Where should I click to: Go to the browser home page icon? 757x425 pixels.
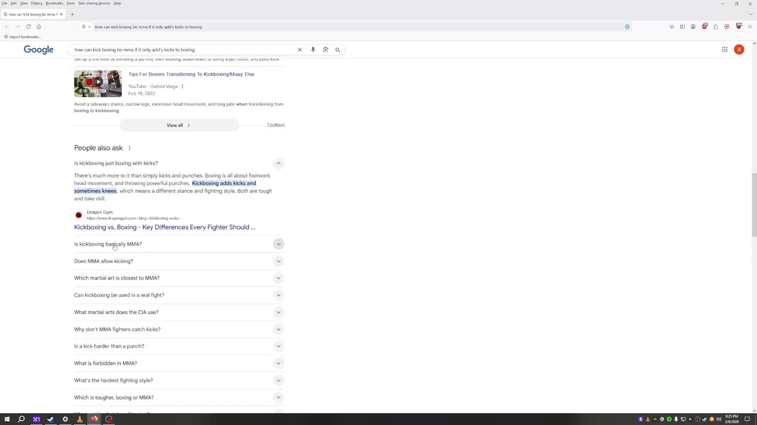click(39, 27)
